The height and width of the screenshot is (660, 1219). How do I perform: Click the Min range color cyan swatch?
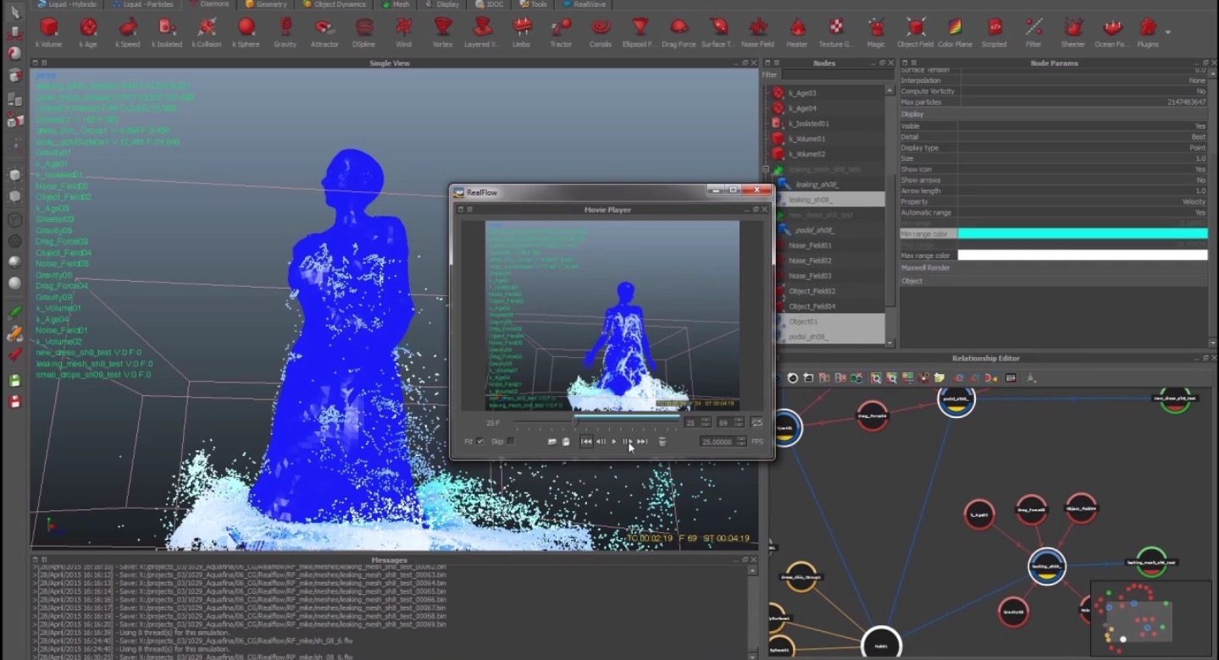tap(1082, 233)
